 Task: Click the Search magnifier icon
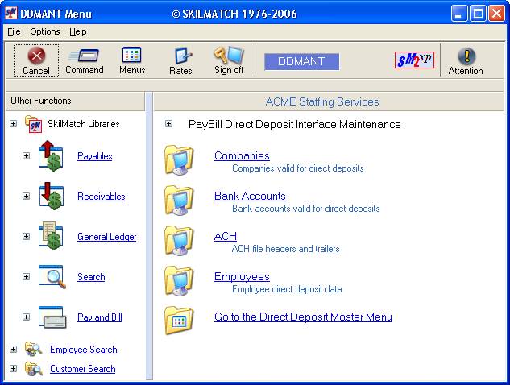pyautogui.click(x=52, y=277)
